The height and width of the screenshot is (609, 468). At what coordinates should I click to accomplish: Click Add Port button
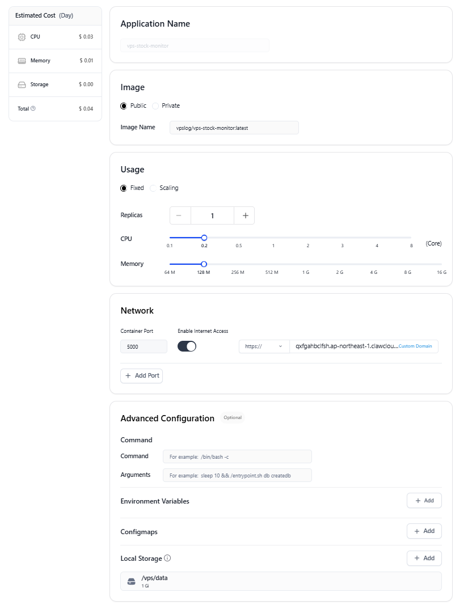pos(141,376)
